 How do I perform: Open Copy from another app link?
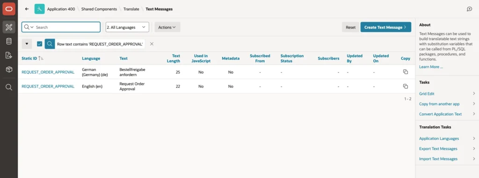439,104
